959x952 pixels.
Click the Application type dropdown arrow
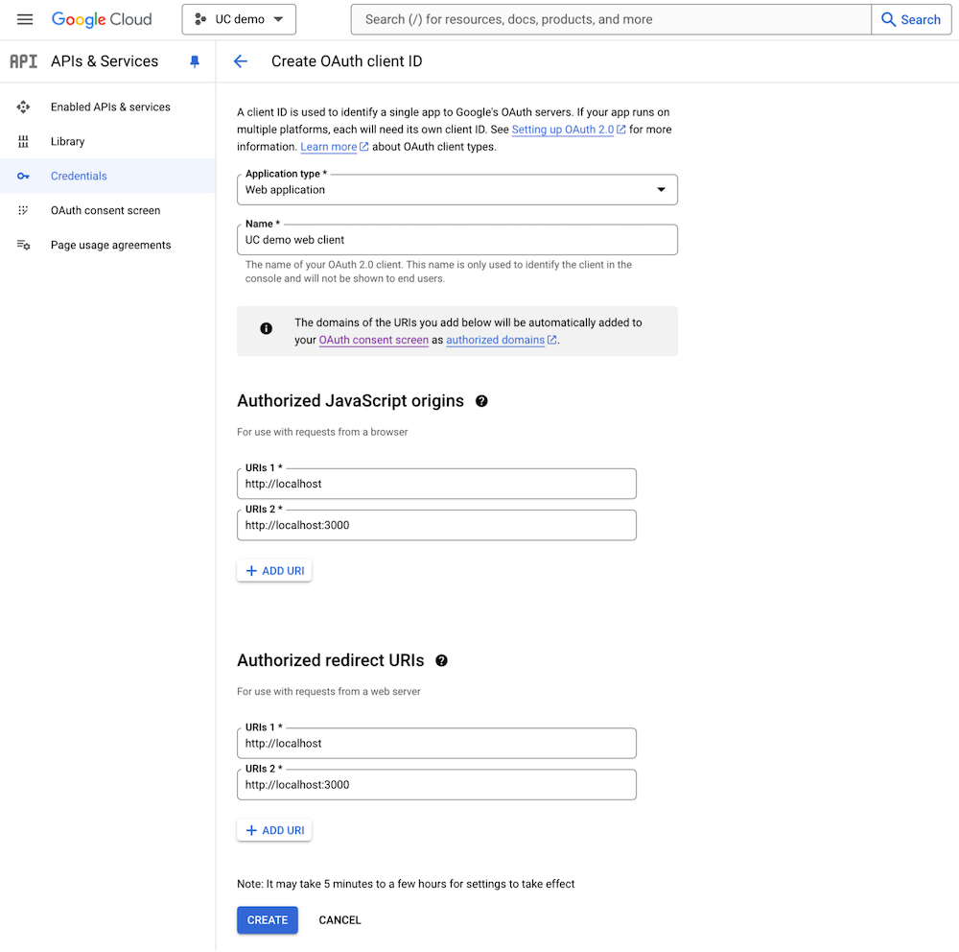coord(661,190)
